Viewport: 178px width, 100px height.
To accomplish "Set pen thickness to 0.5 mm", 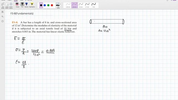I will [81, 5].
